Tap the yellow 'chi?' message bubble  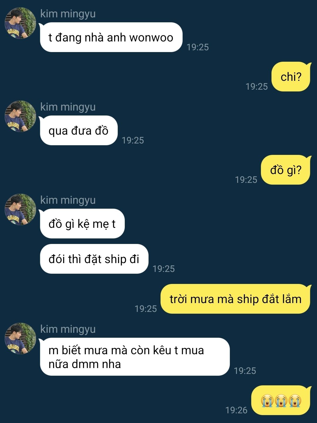coord(291,77)
